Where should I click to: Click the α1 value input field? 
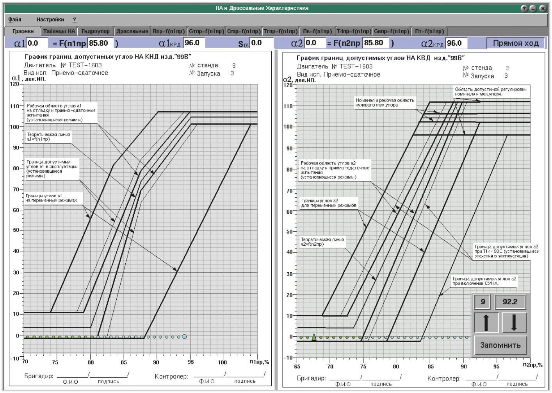tap(37, 43)
